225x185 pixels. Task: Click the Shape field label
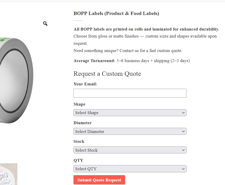(x=79, y=104)
